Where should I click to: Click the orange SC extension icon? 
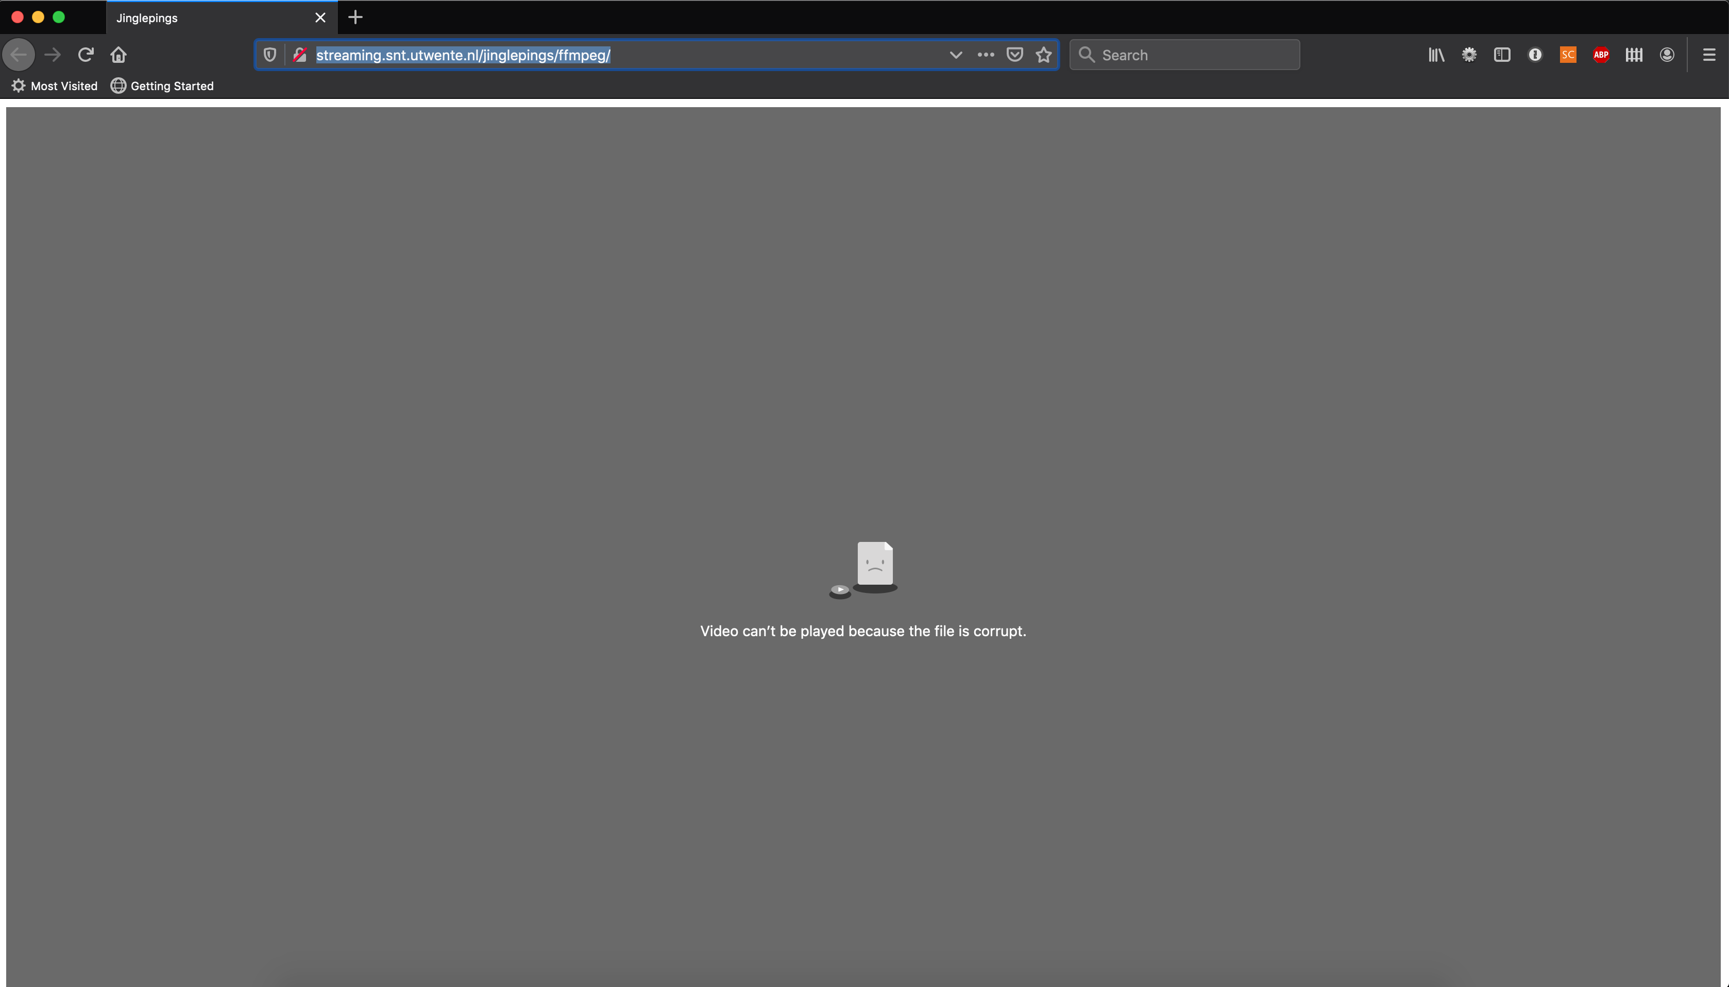tap(1568, 55)
